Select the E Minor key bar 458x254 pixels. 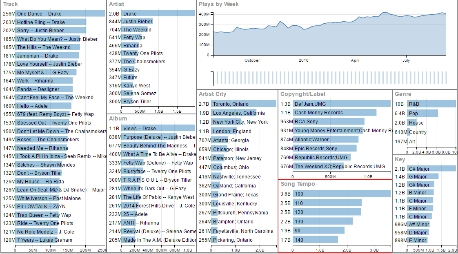417,241
